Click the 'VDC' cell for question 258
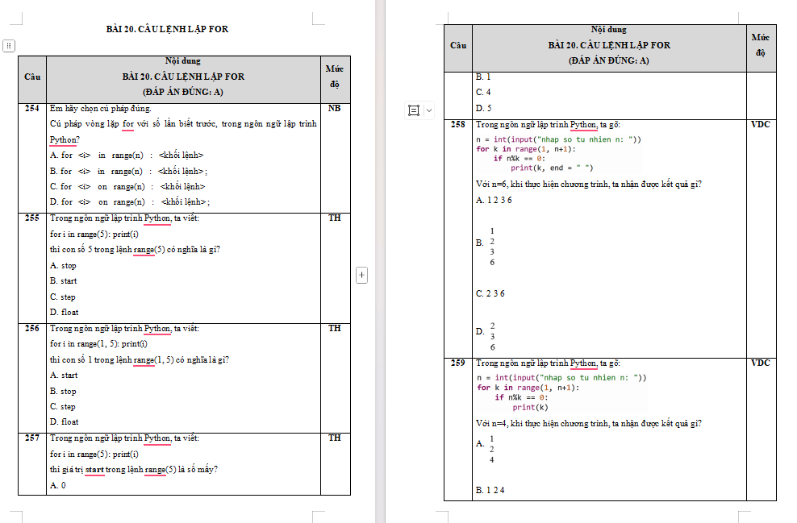Screen dimensions: 797x523 click(761, 125)
